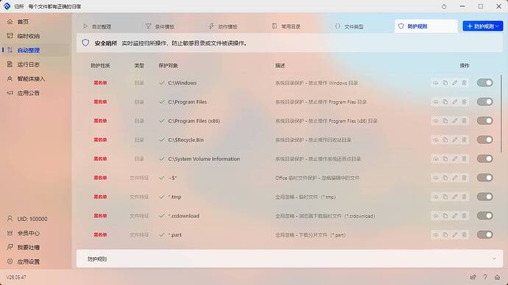The height and width of the screenshot is (285, 508).
Task: Edit the *.part rule
Action: click(455, 235)
